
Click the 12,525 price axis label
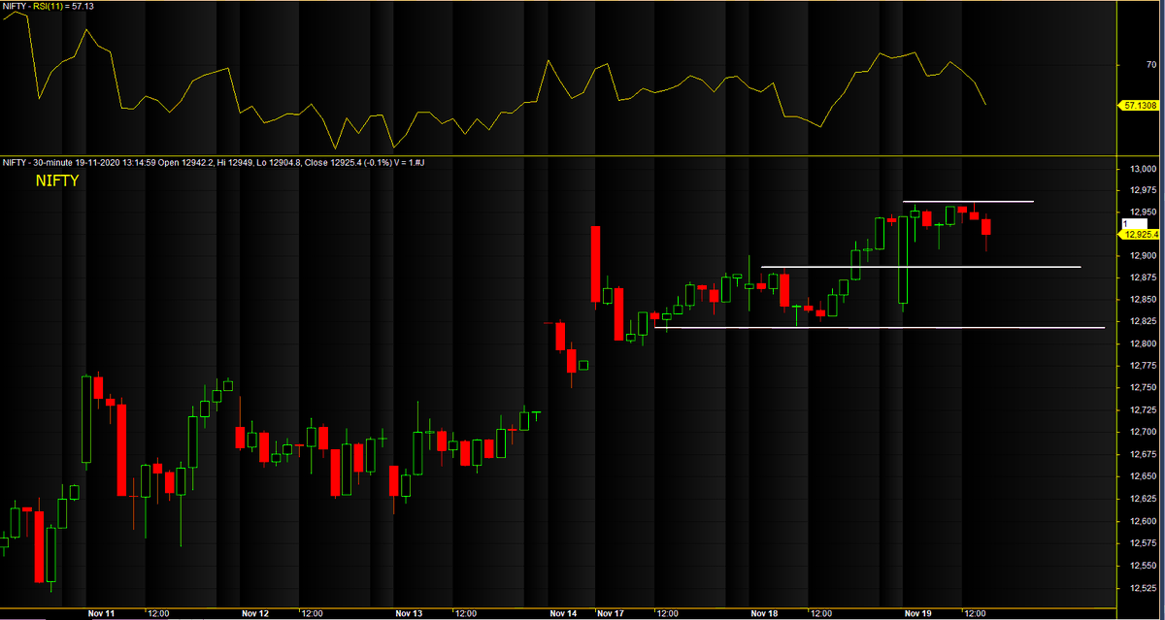point(1142,588)
